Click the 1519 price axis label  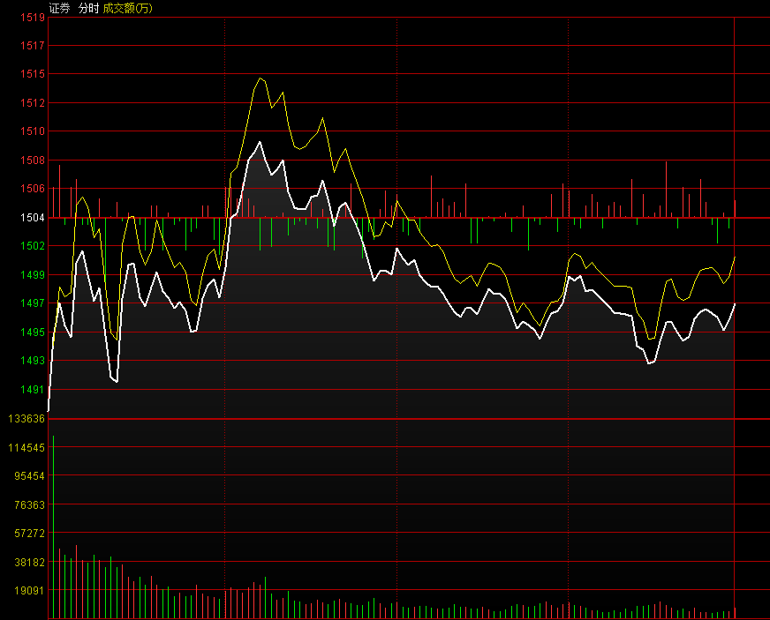tap(33, 17)
